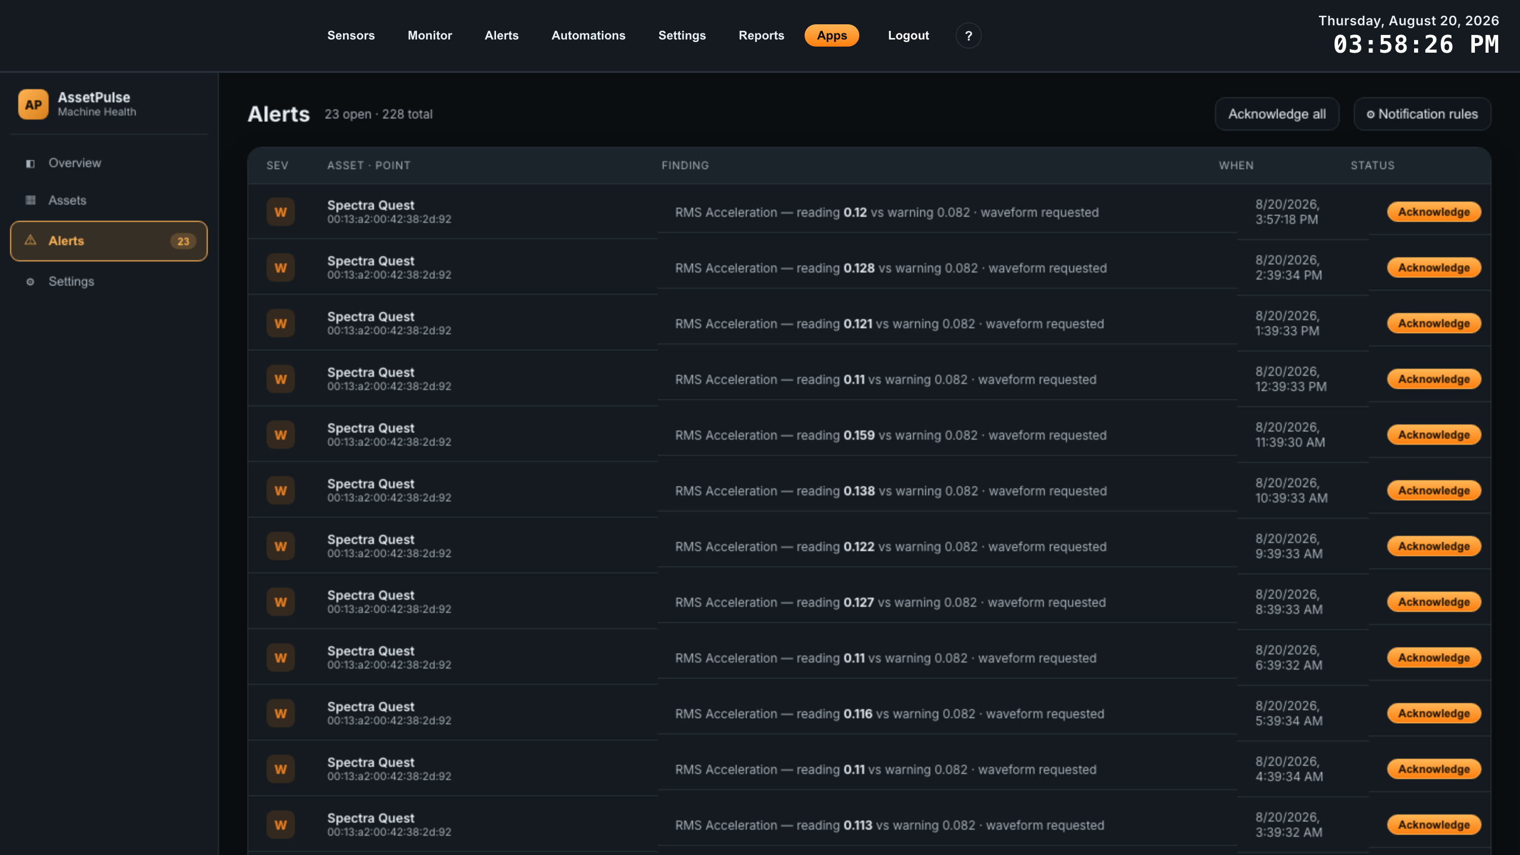Click the finding with reading 0.159
This screenshot has width=1520, height=855.
pyautogui.click(x=891, y=436)
